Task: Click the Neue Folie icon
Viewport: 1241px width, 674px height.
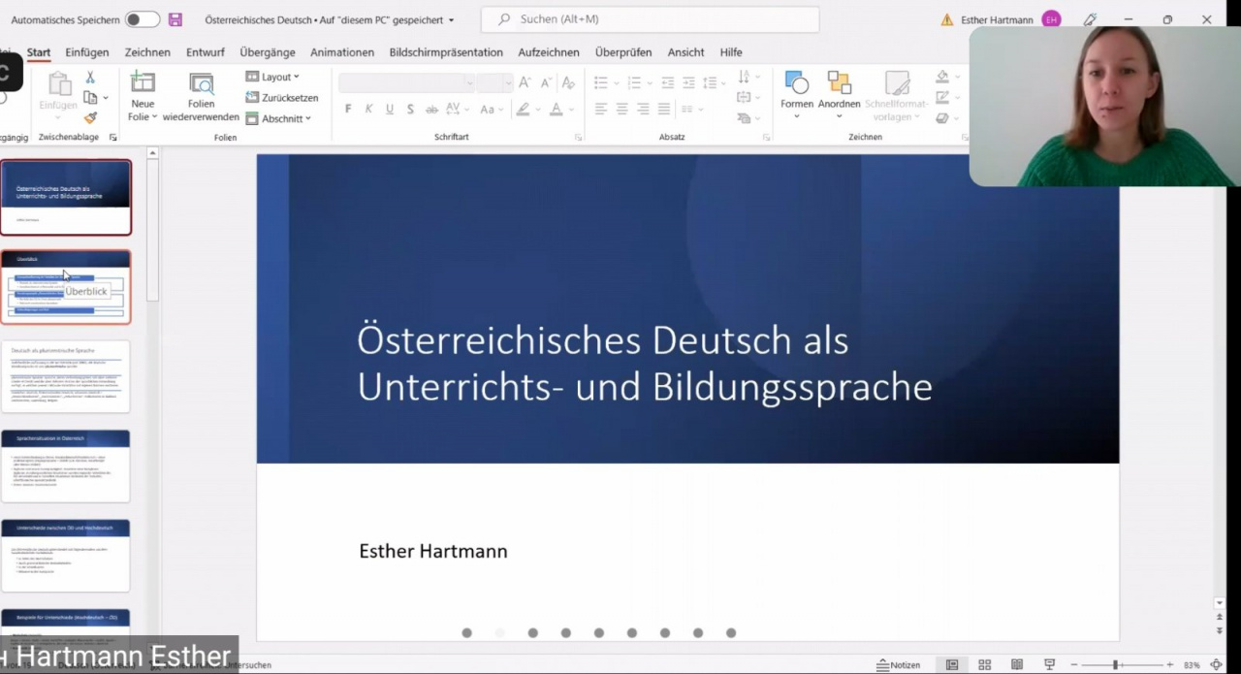Action: click(143, 84)
